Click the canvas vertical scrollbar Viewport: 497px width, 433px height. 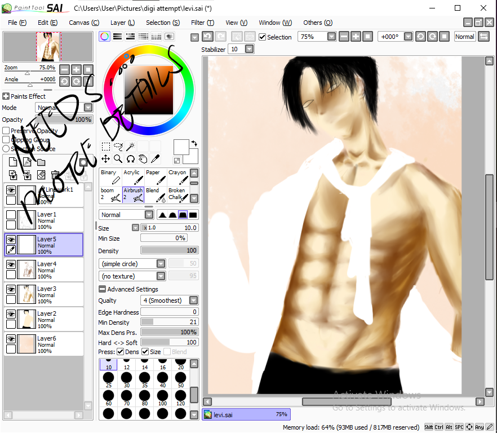pyautogui.click(x=489, y=227)
